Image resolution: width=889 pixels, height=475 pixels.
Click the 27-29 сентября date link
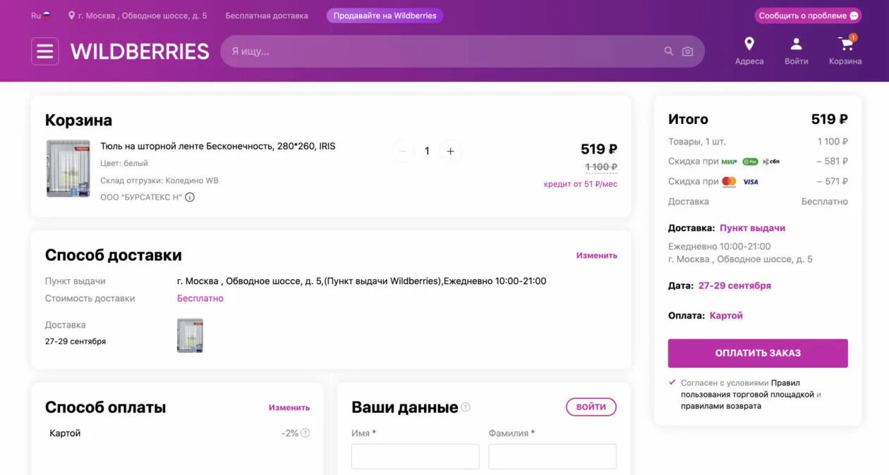(x=734, y=286)
